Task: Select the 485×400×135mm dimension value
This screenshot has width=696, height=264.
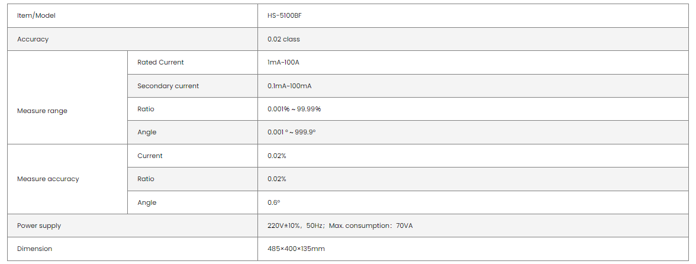Action: pos(296,249)
